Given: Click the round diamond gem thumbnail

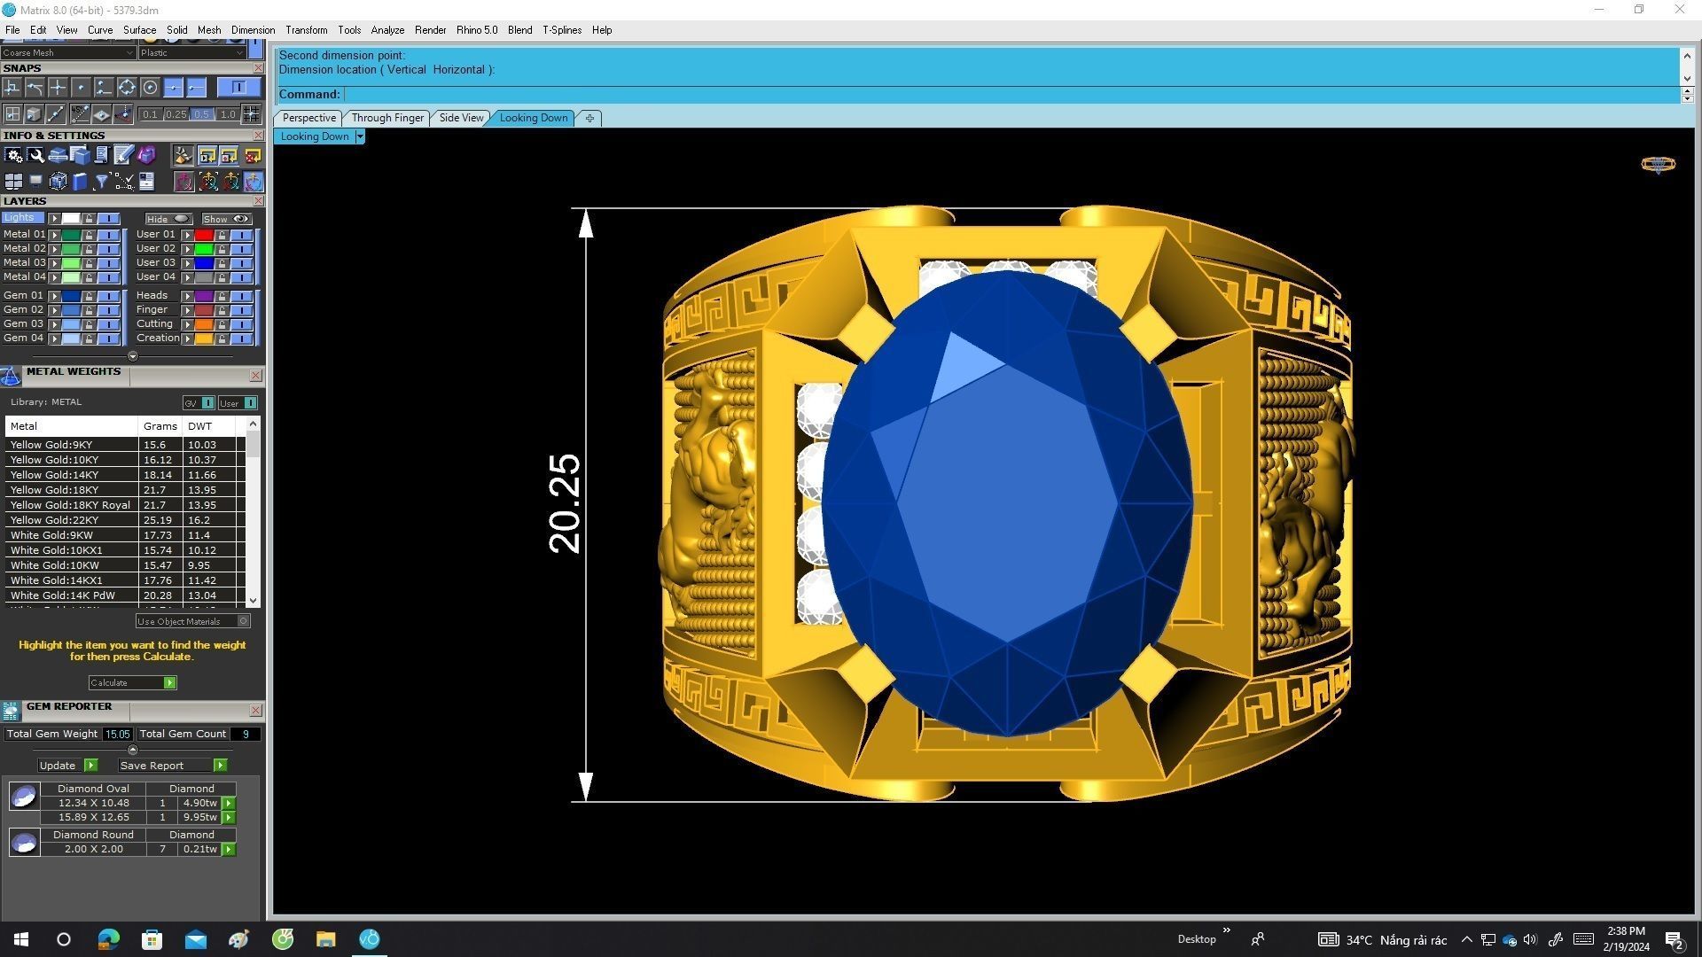Looking at the screenshot, I should (24, 843).
